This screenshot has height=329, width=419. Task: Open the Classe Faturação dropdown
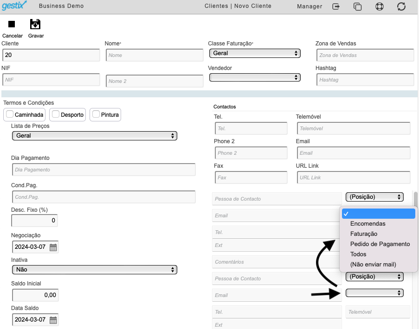pyautogui.click(x=255, y=53)
